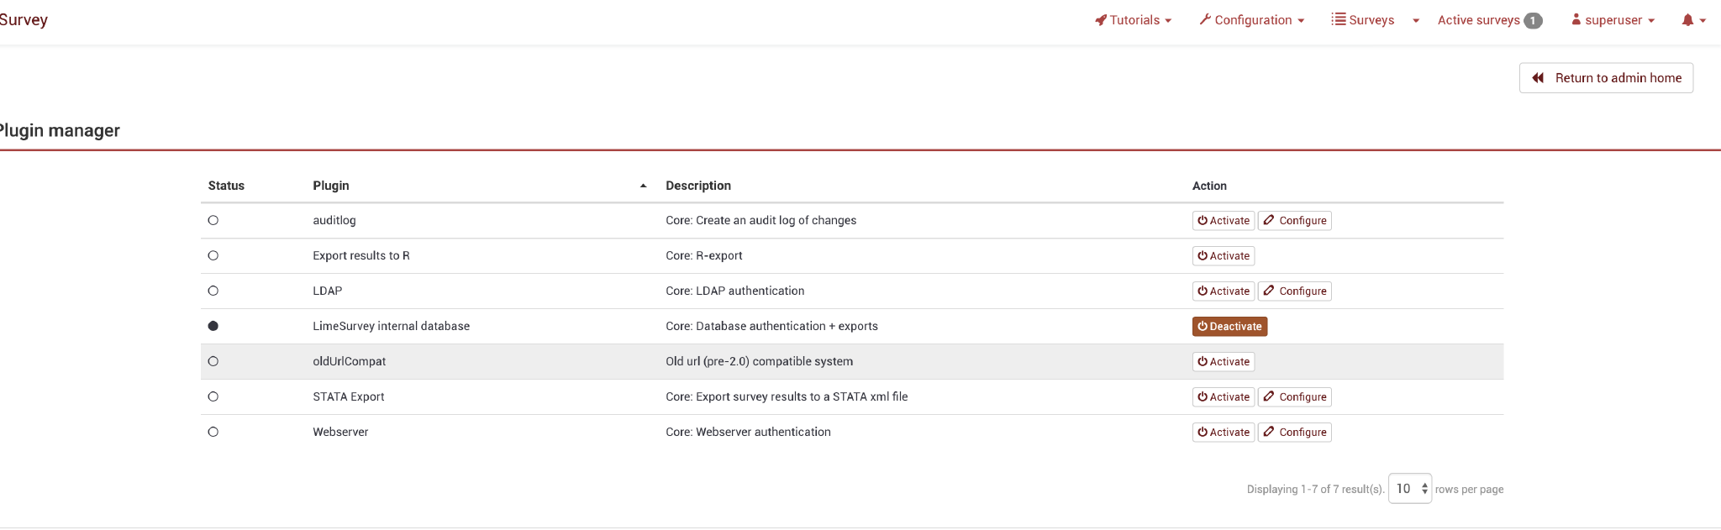Return to admin home
This screenshot has width=1721, height=530.
click(1606, 77)
